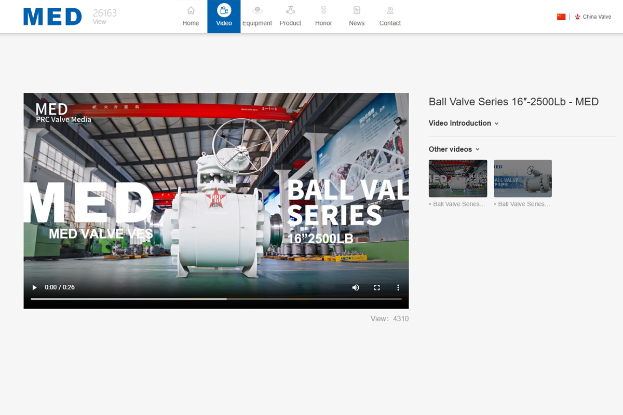Mute the video volume
623x415 pixels.
click(356, 287)
